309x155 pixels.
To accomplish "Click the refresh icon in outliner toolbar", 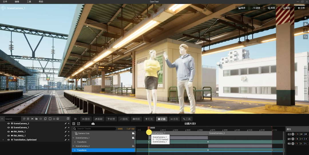I will [x=24, y=119].
